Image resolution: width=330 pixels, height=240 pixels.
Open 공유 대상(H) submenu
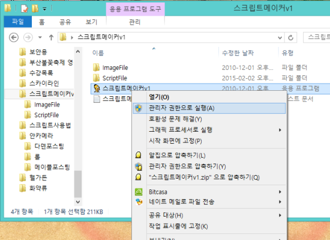tap(209, 215)
